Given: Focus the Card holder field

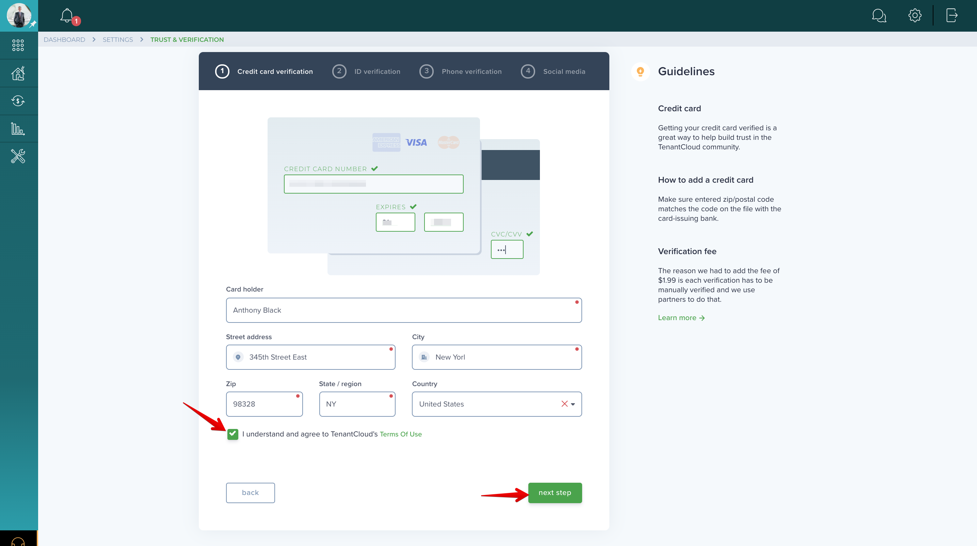Looking at the screenshot, I should pyautogui.click(x=403, y=310).
